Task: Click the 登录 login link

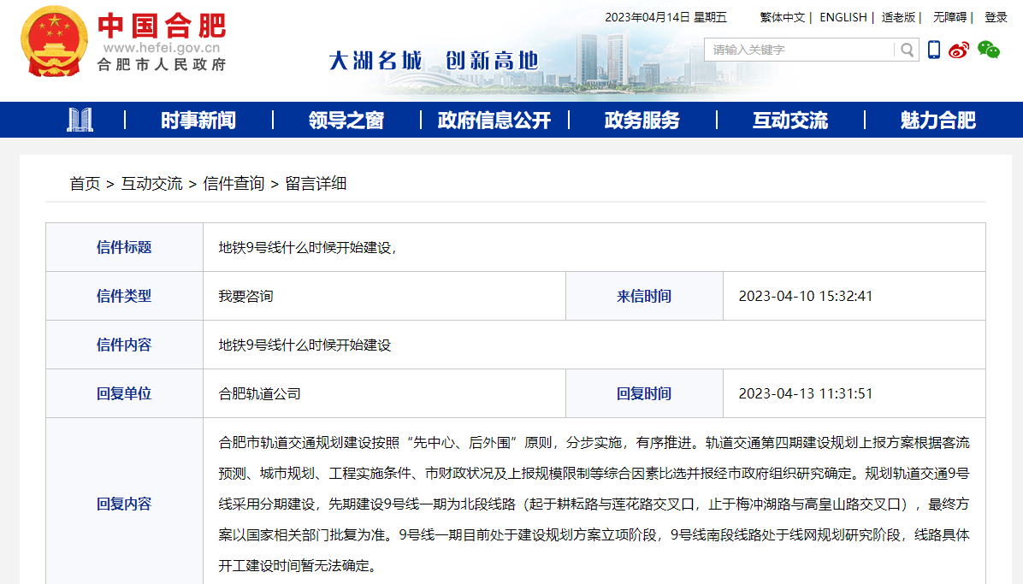Action: [x=996, y=17]
